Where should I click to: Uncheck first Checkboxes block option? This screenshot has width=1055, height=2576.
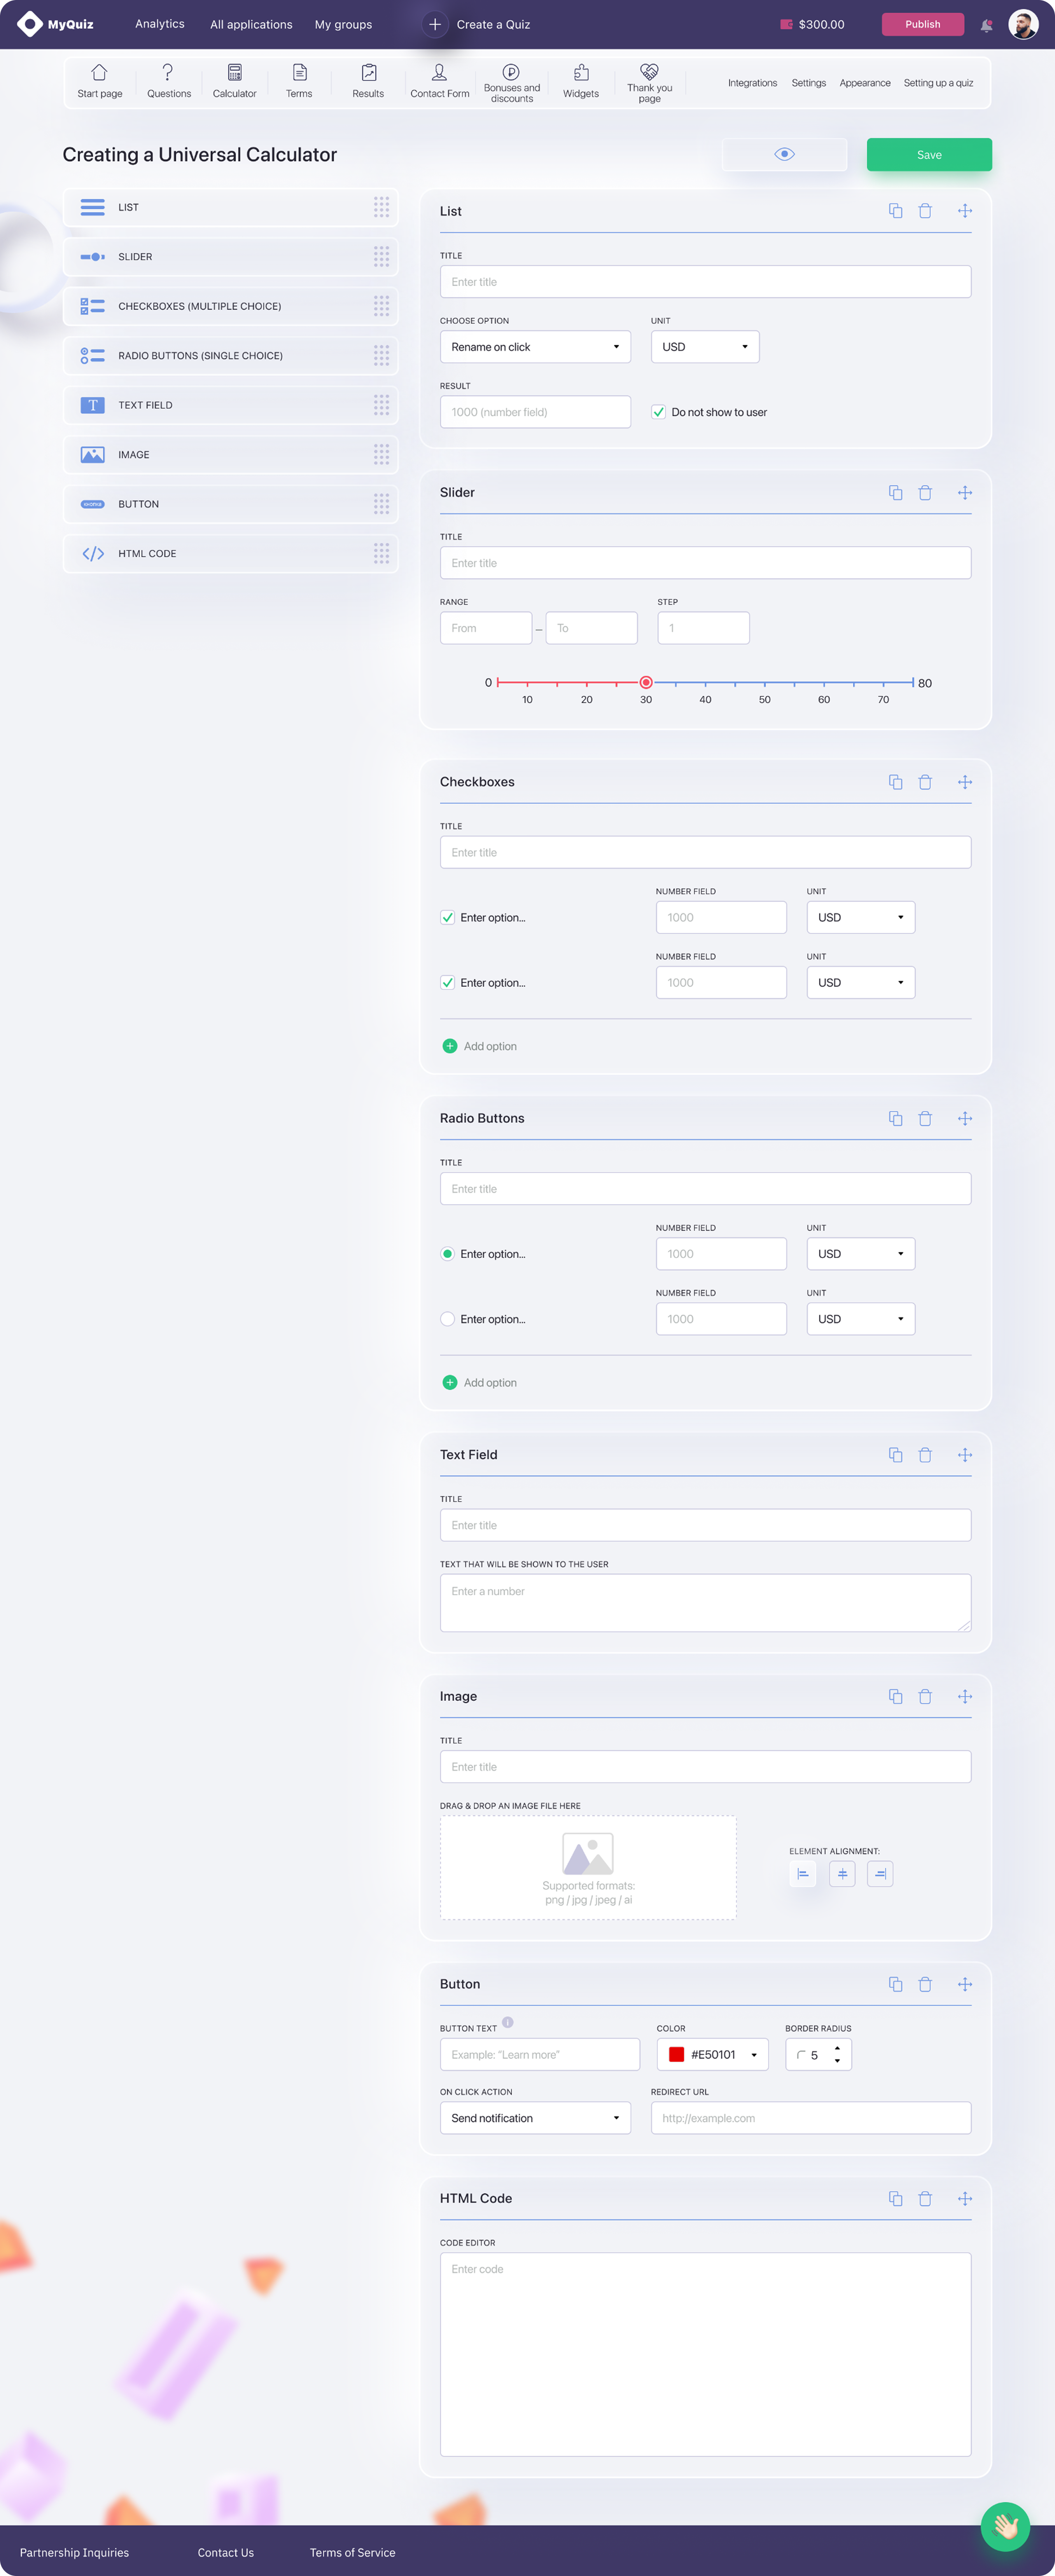point(448,917)
